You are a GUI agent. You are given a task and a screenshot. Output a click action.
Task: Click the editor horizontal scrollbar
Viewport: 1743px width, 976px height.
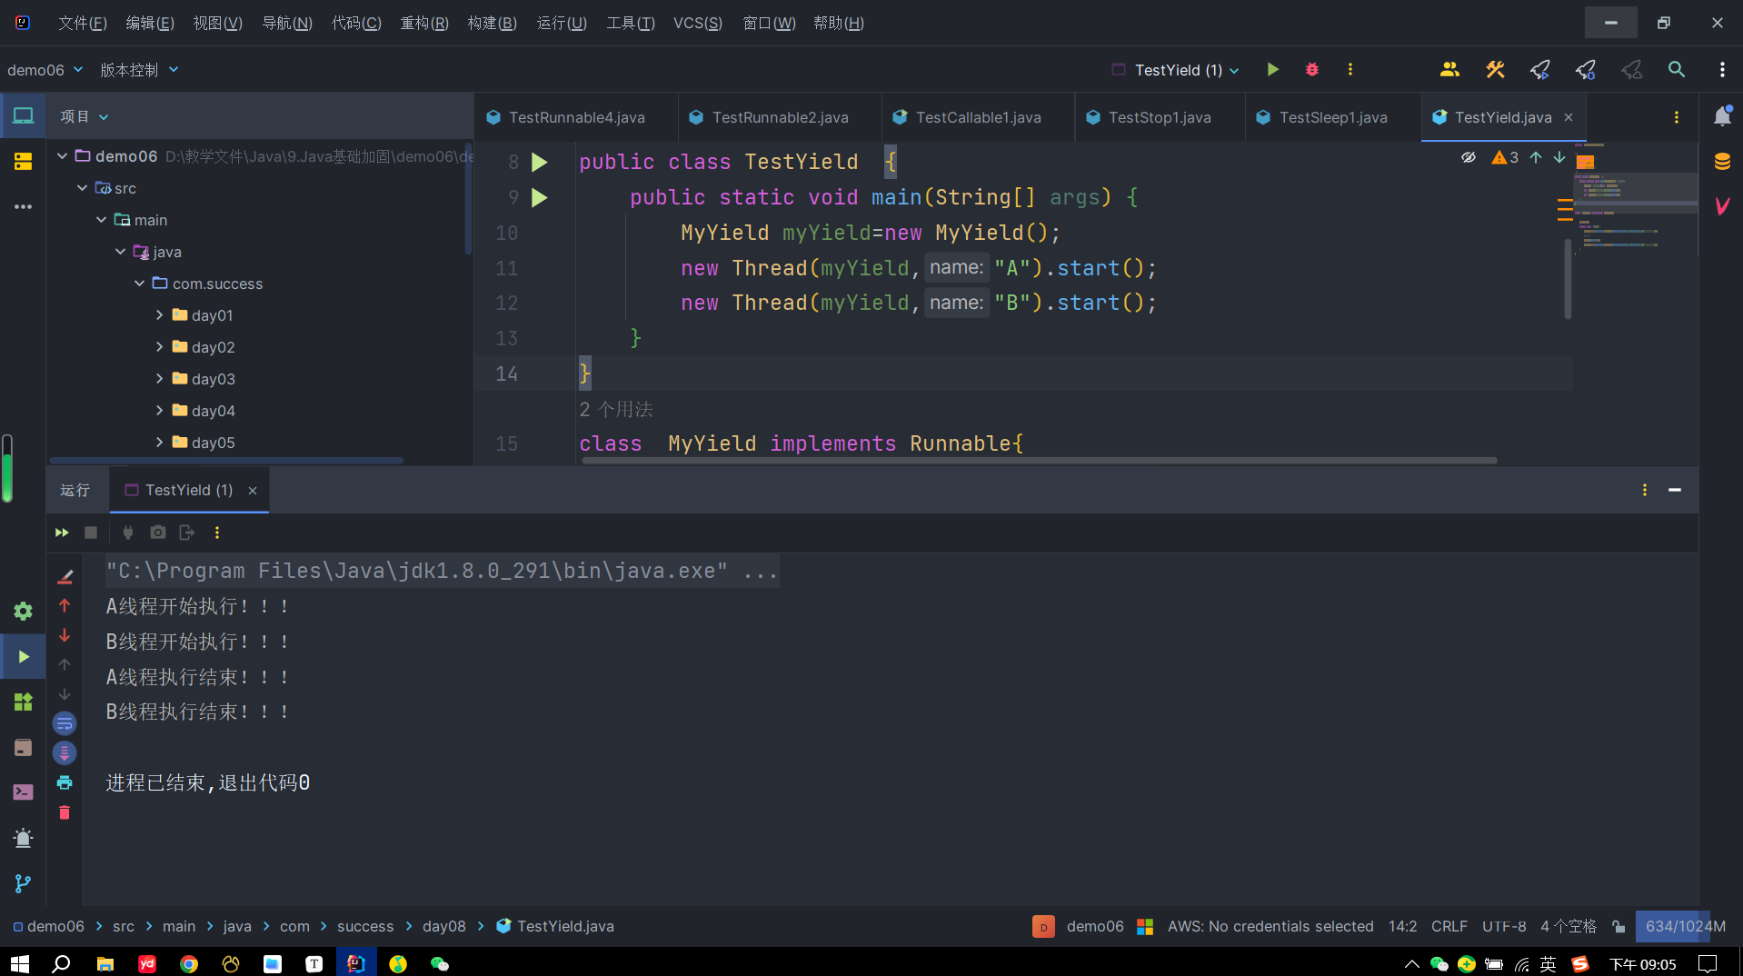1039,461
